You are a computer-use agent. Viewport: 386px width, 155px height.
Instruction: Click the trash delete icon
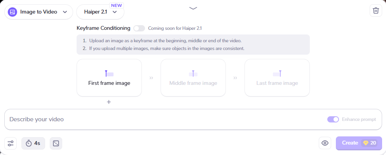point(376,10)
